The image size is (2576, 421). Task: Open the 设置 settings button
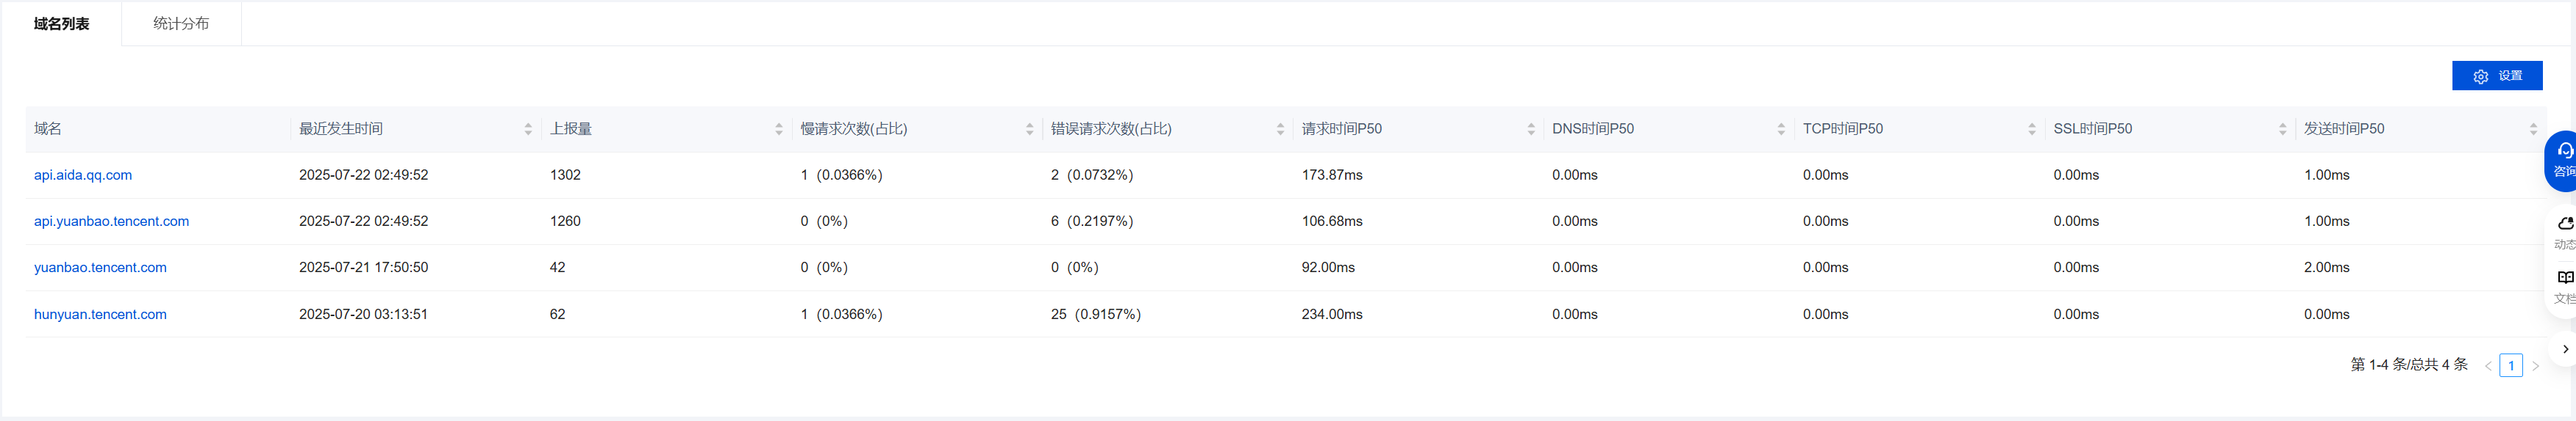2496,76
